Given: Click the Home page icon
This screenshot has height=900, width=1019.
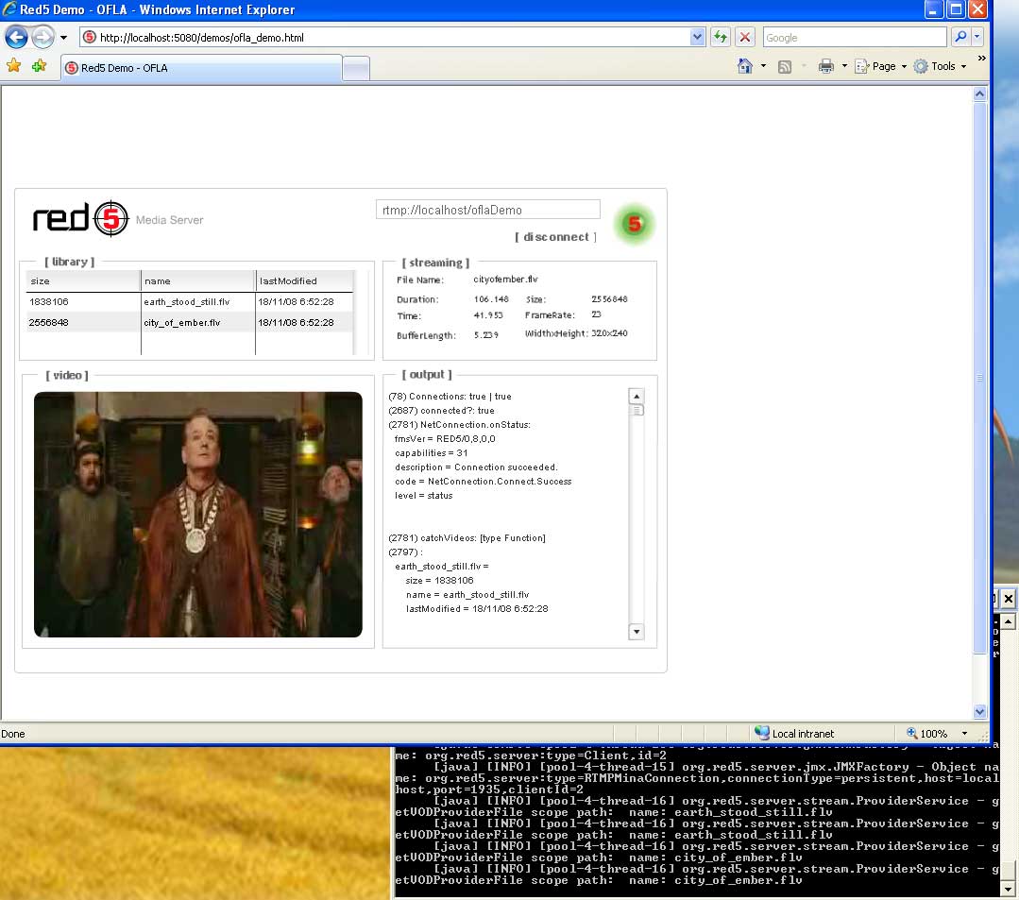Looking at the screenshot, I should tap(745, 65).
